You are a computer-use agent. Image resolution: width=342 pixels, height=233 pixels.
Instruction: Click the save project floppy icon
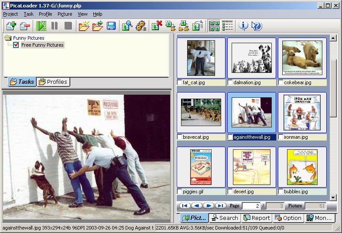(x=111, y=26)
